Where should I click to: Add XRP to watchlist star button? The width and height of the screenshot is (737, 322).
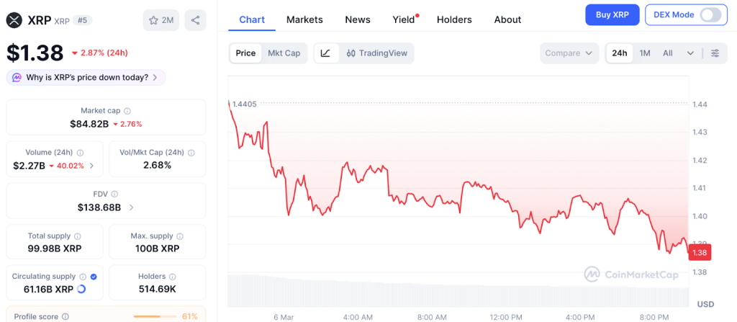(161, 20)
